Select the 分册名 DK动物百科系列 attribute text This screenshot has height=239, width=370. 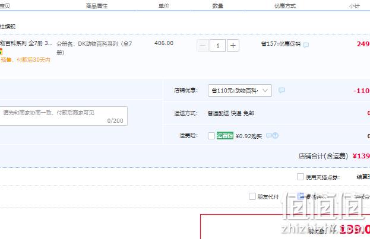click(94, 48)
